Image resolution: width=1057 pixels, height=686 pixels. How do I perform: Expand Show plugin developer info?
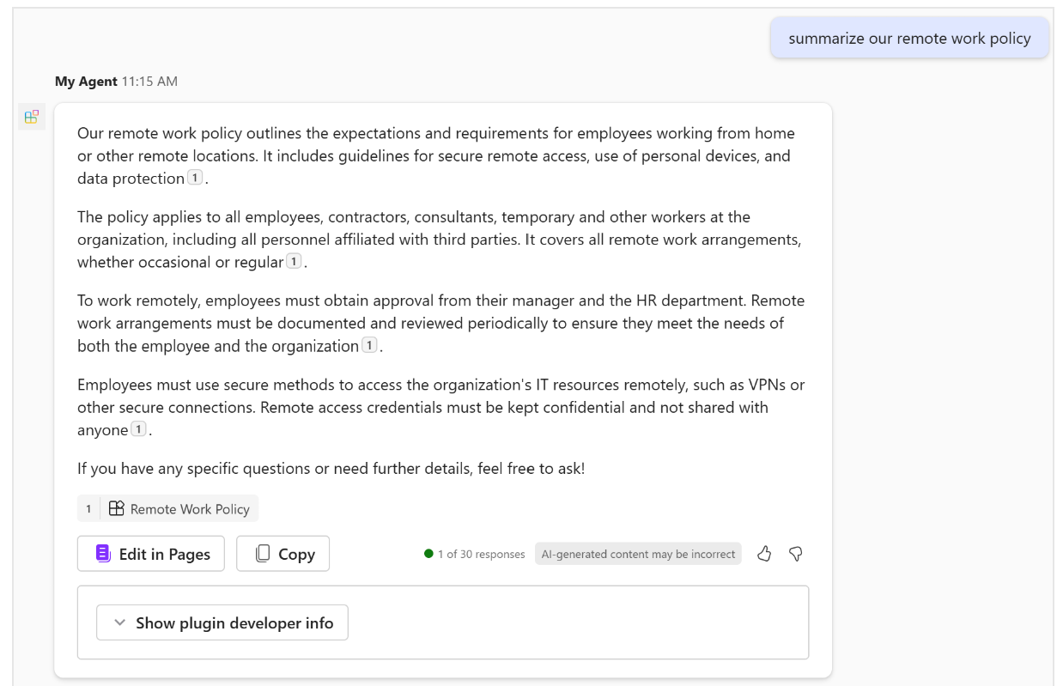click(x=222, y=623)
